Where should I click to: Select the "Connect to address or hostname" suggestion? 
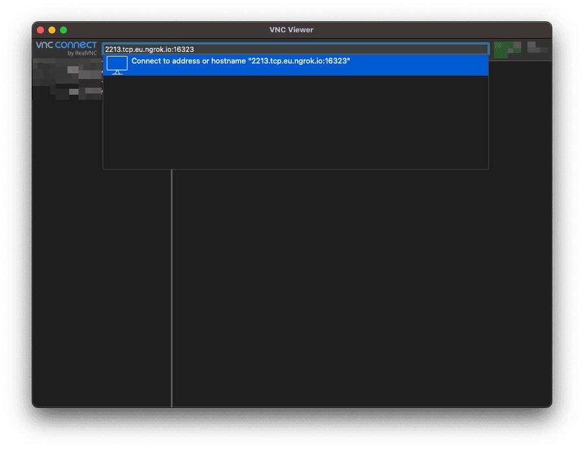tap(295, 65)
